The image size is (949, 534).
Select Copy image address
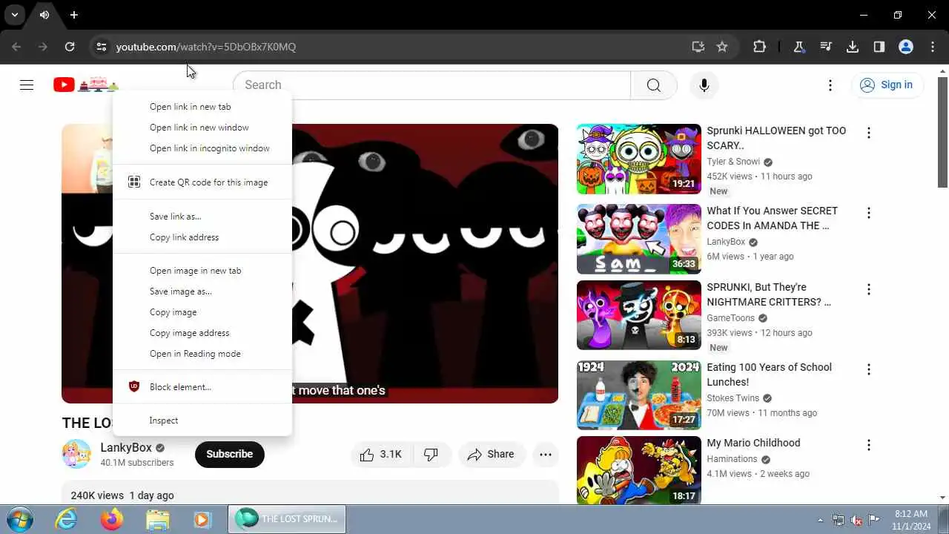202,333
